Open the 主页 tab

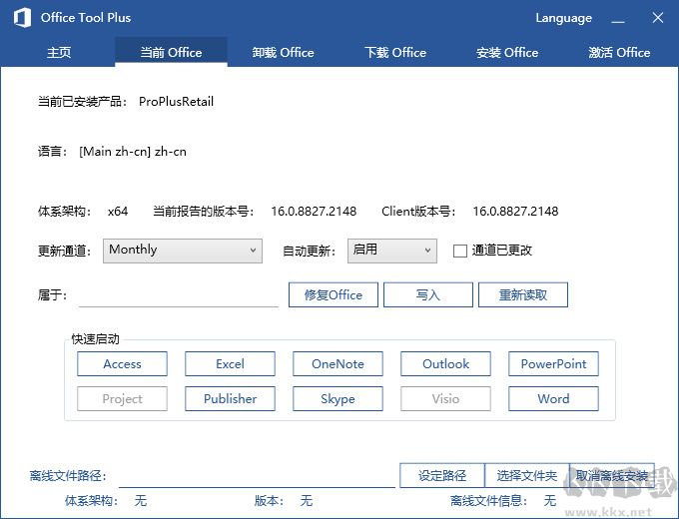pos(59,52)
